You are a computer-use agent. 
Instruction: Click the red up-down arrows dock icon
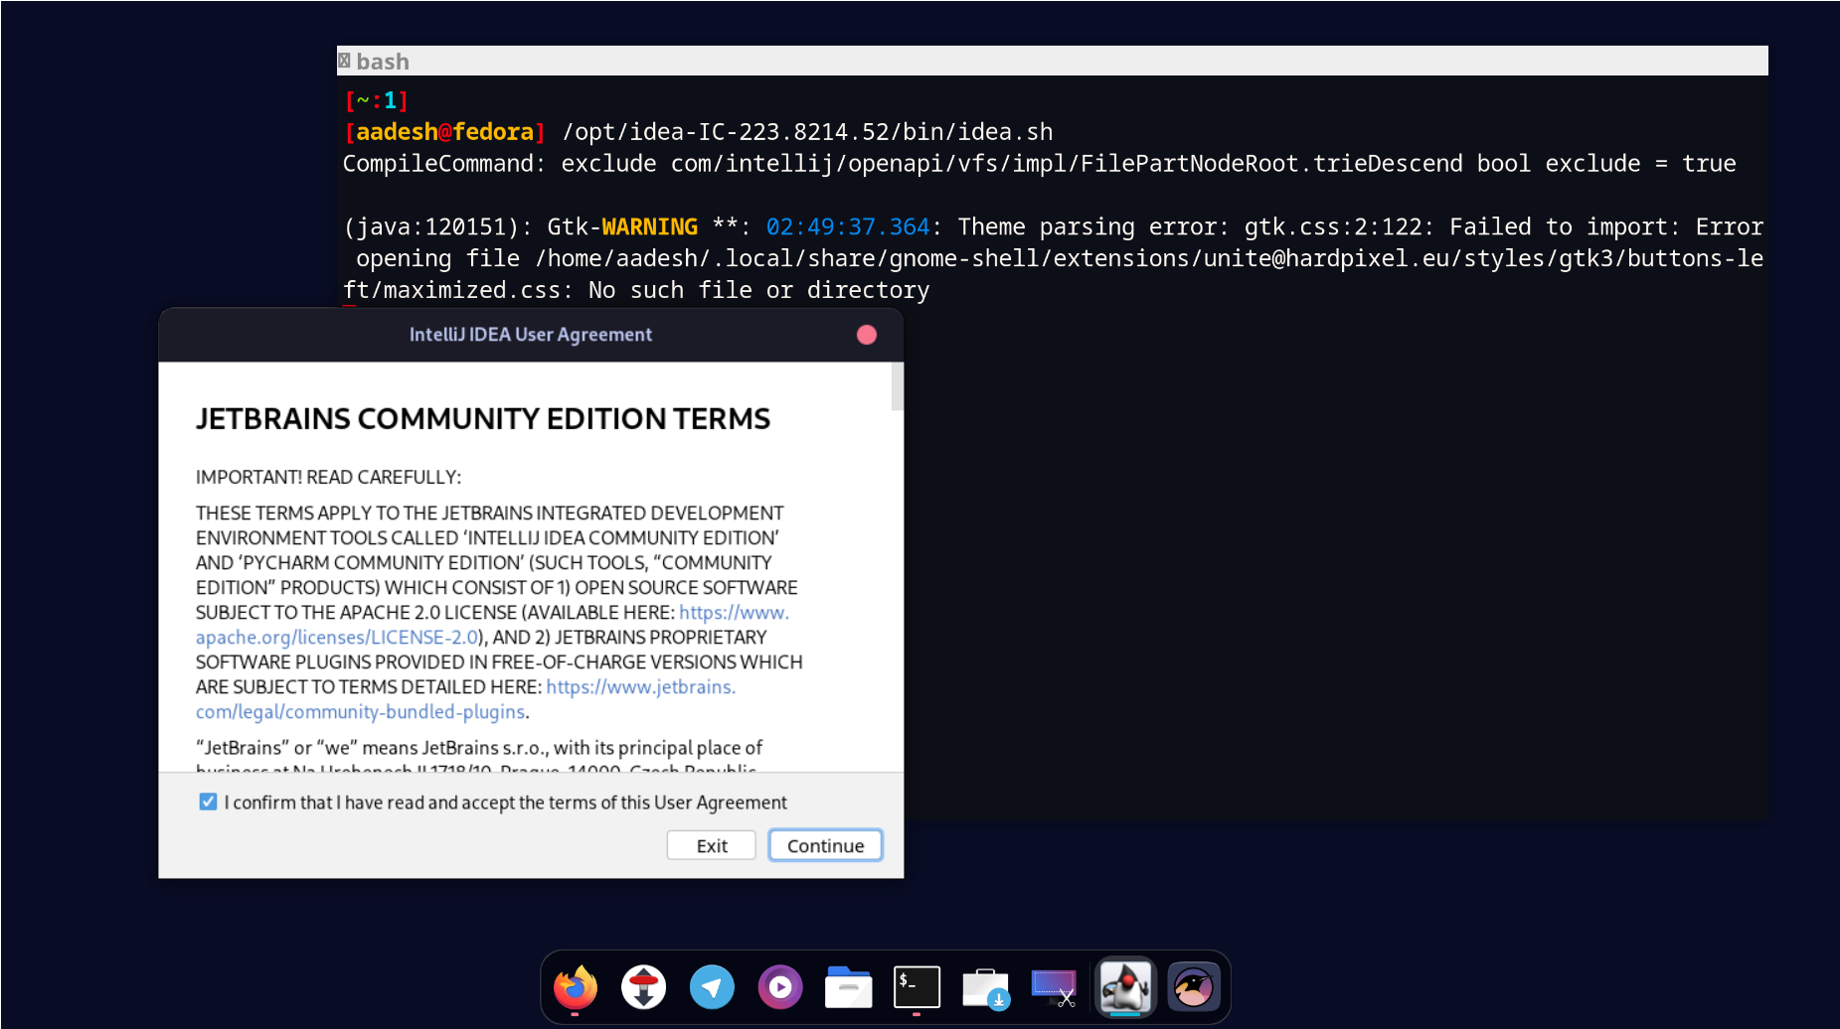tap(643, 986)
